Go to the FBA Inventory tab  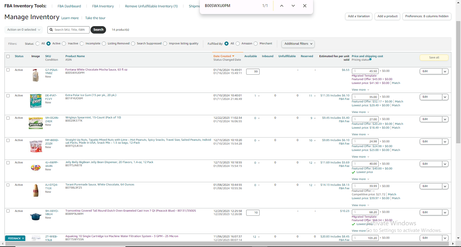pyautogui.click(x=103, y=6)
